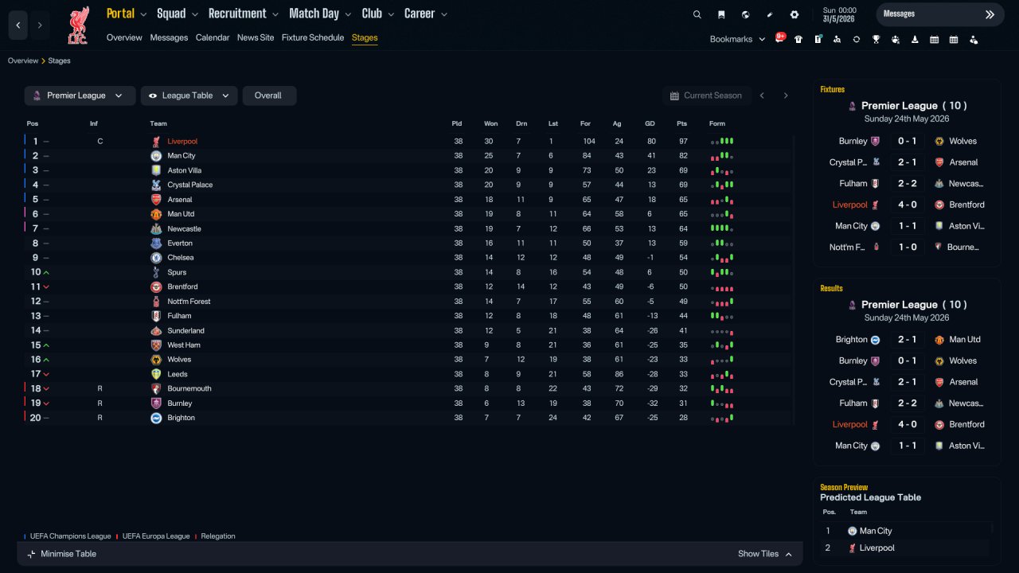Image resolution: width=1019 pixels, height=573 pixels.
Task: Open the search magnifier icon
Action: [697, 14]
